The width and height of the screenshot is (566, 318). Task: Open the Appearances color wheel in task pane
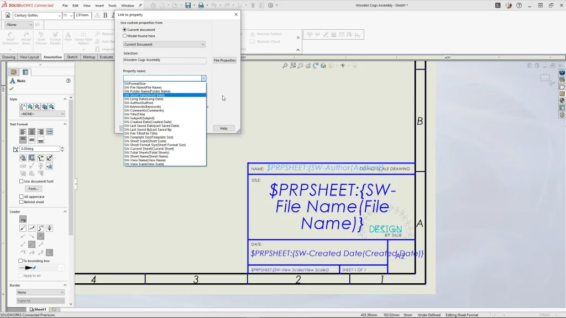562,100
